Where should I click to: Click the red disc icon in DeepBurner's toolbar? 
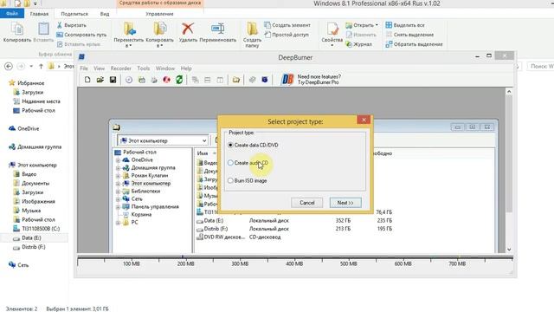(167, 80)
